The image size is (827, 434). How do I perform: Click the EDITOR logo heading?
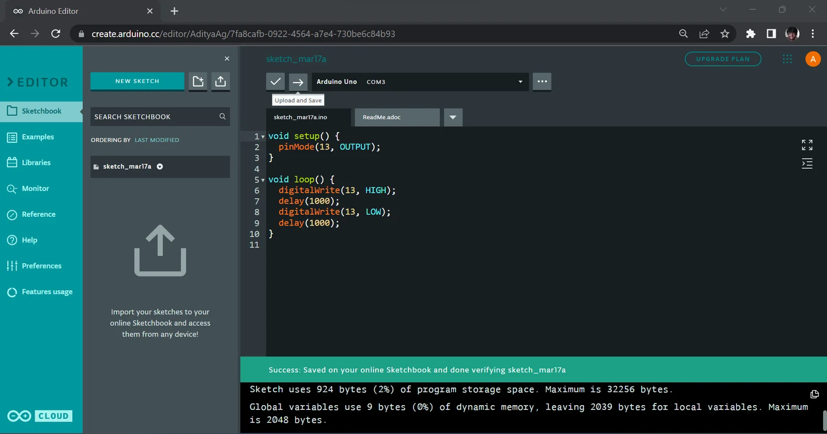[x=38, y=82]
